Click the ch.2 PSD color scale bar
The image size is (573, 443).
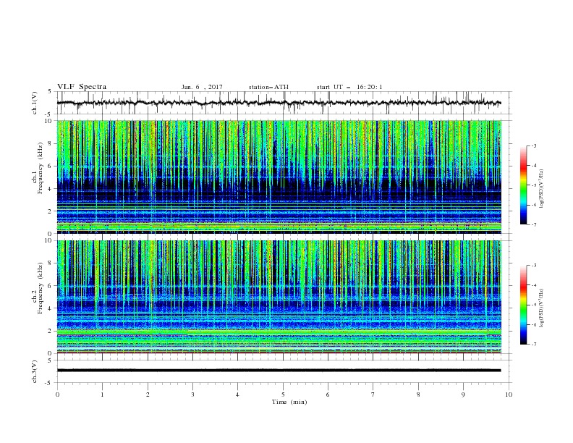[x=523, y=305]
